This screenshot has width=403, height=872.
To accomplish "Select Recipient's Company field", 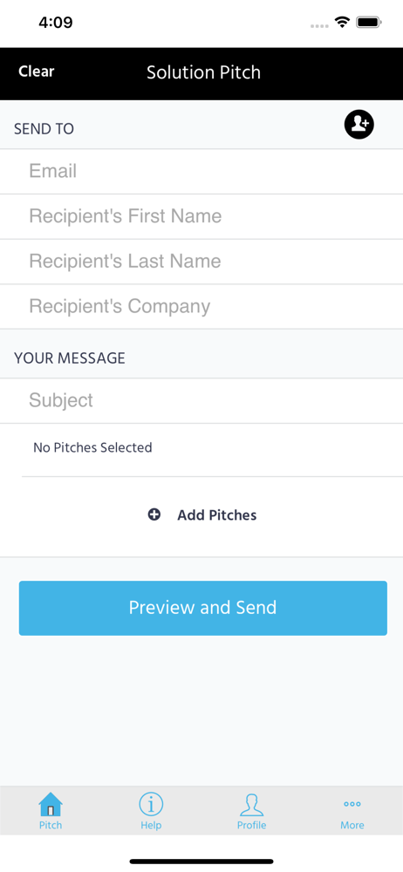I will (201, 306).
